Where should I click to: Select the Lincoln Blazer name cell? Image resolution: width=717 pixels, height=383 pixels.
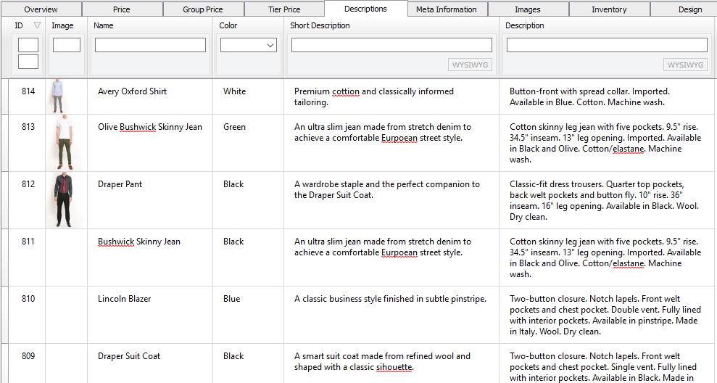(x=124, y=299)
